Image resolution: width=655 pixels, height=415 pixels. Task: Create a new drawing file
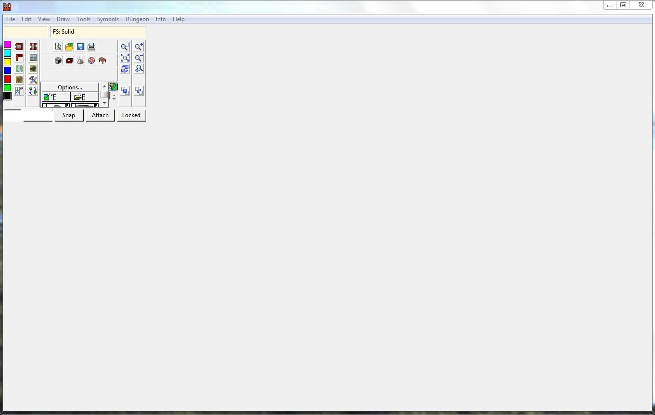[x=58, y=47]
